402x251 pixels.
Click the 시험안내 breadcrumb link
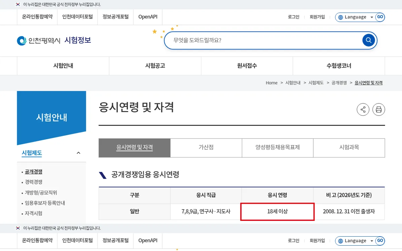(x=293, y=83)
